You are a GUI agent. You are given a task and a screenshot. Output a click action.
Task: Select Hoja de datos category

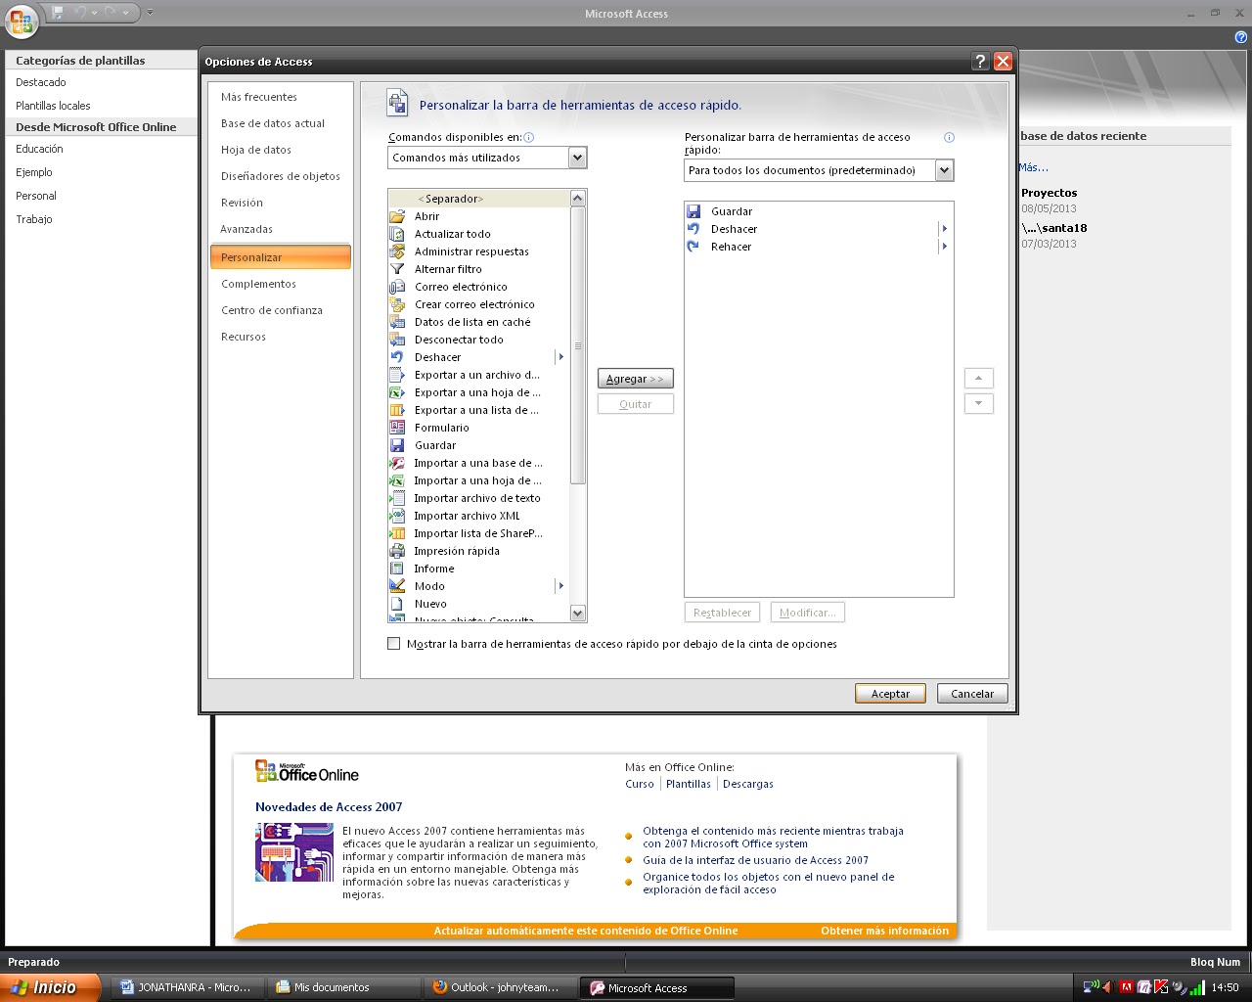(x=280, y=150)
